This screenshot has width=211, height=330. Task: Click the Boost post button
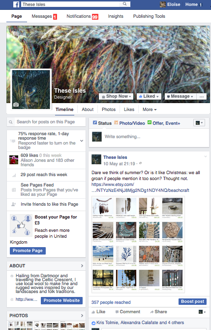tap(192, 301)
